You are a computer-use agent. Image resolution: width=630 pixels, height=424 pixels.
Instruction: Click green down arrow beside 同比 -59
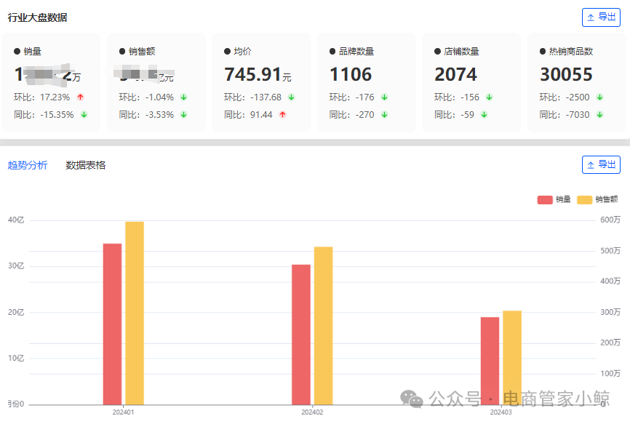click(485, 114)
